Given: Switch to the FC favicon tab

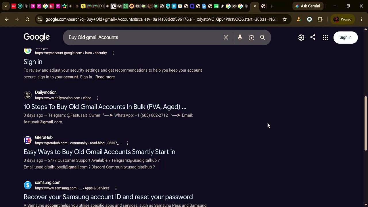Looking at the screenshot, I should pyautogui.click(x=114, y=6).
